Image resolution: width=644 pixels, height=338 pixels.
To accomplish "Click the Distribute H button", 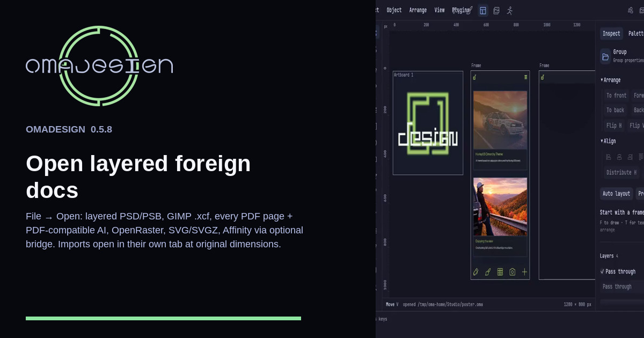I will pyautogui.click(x=621, y=173).
